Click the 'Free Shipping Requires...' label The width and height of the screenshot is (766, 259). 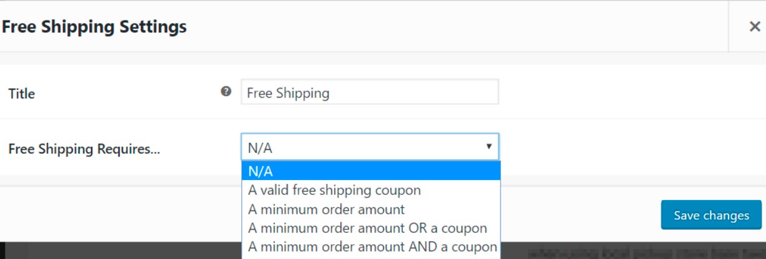[x=84, y=149]
